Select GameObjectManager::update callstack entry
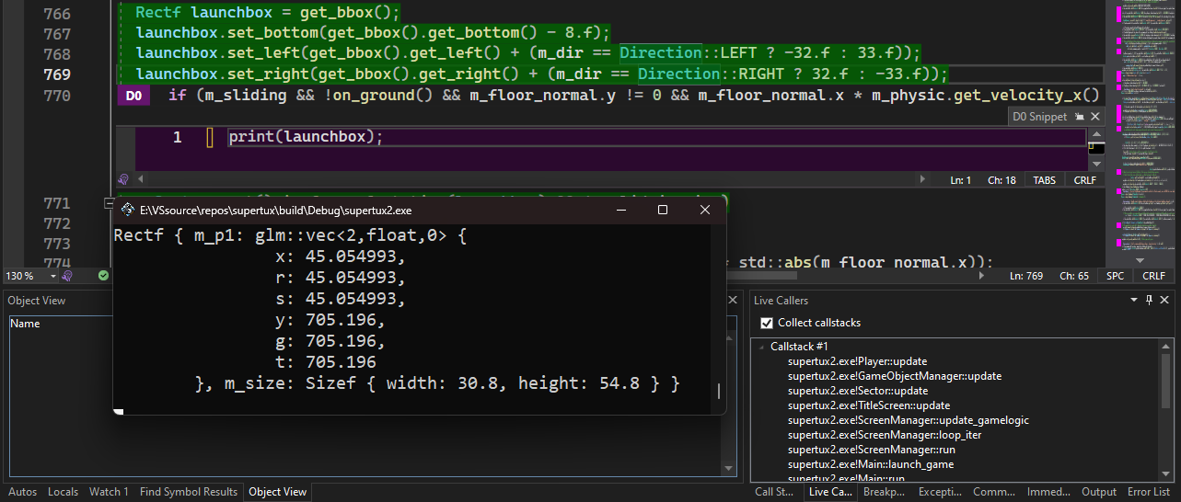Viewport: 1181px width, 502px height. (x=894, y=376)
